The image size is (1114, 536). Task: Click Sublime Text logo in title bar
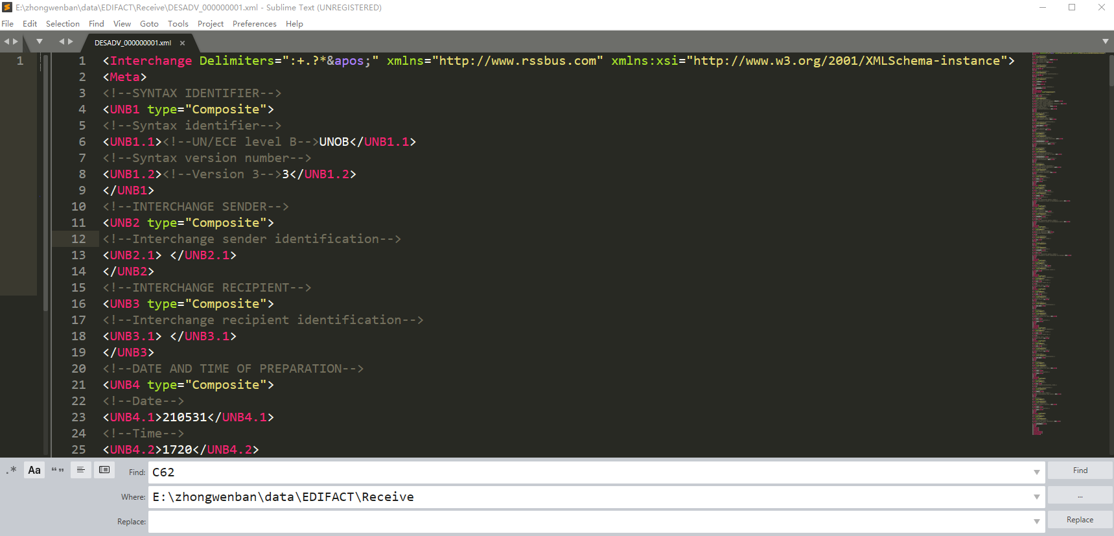(7, 8)
